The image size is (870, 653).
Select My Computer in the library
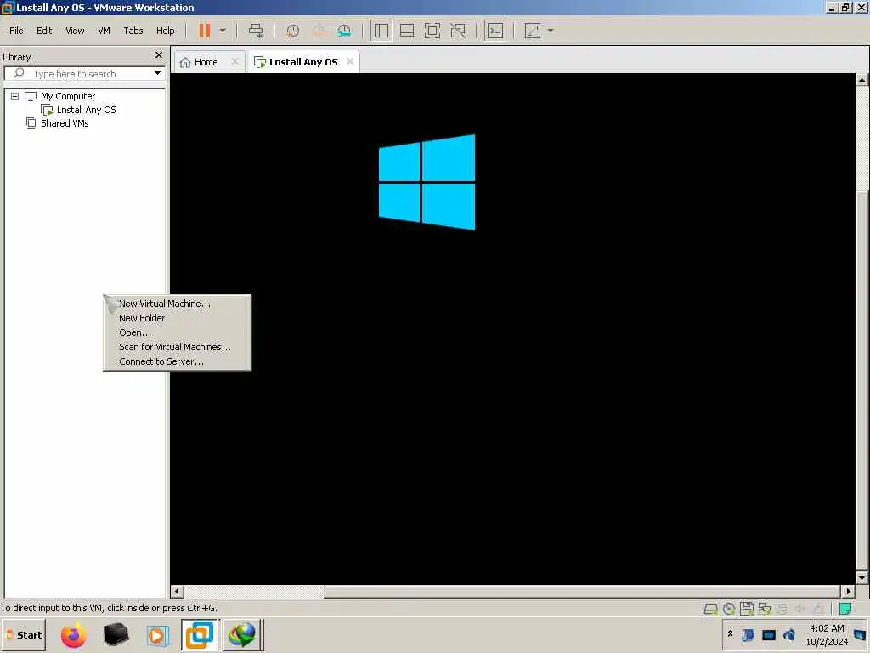point(68,96)
